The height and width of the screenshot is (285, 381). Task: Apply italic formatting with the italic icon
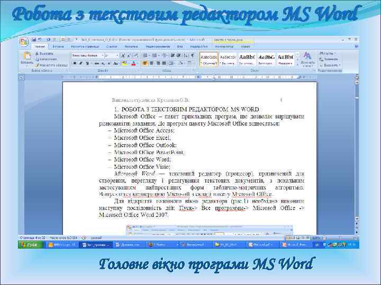(80, 63)
